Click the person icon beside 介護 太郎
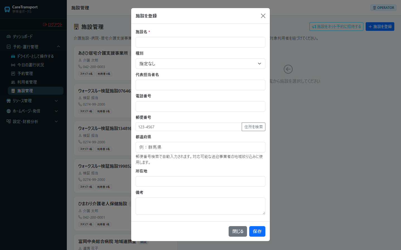Viewport: 401px width, 250px height. pyautogui.click(x=80, y=211)
